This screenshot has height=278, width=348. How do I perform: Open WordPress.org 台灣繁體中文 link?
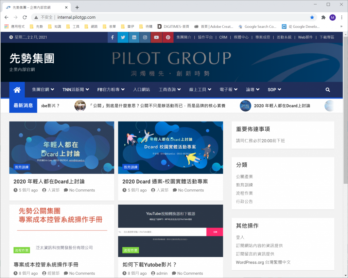tap(263, 262)
